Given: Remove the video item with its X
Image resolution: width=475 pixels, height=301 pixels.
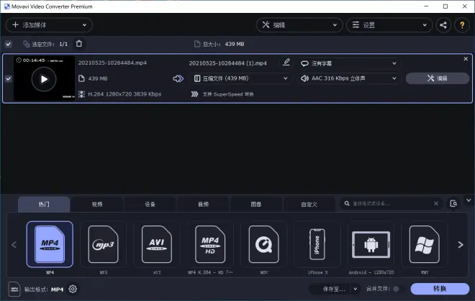Looking at the screenshot, I should click(466, 59).
